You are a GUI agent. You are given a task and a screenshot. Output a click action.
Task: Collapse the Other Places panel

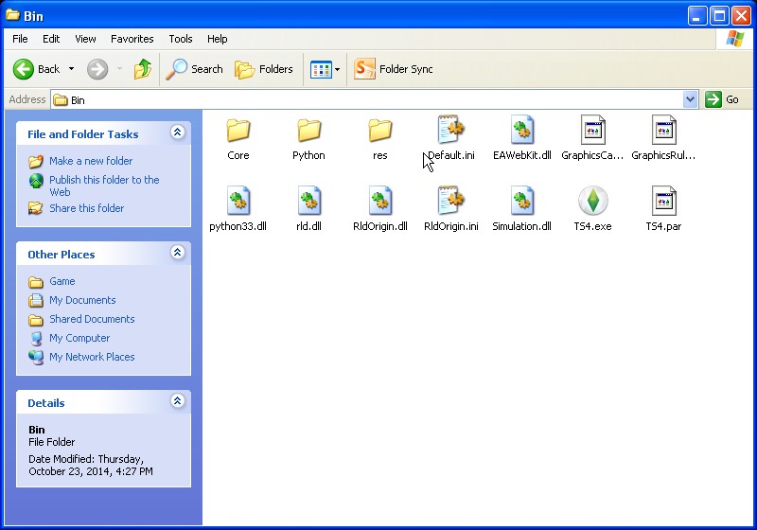pos(178,252)
